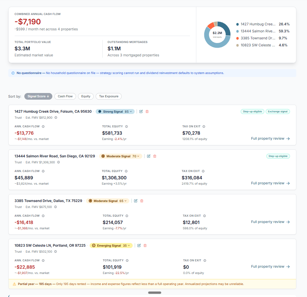Image resolution: width=307 pixels, height=297 pixels.
Task: Select the 1427 Humbug Creek legend entry
Action: (255, 24)
